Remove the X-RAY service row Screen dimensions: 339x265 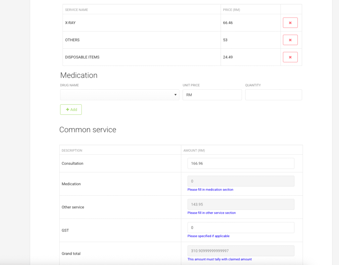290,23
